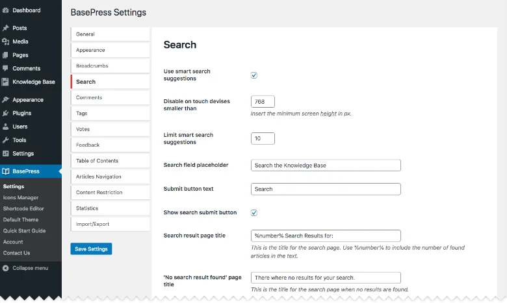507x303 pixels.
Task: Click the Collapse menu arrow icon
Action: click(x=5, y=268)
